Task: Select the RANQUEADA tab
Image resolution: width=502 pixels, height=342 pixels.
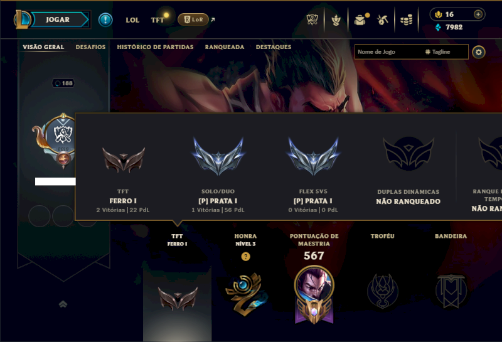Action: [225, 47]
